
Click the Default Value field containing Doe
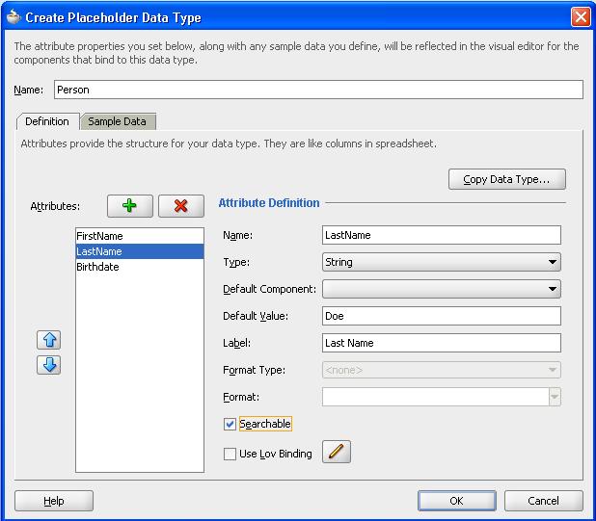point(441,316)
